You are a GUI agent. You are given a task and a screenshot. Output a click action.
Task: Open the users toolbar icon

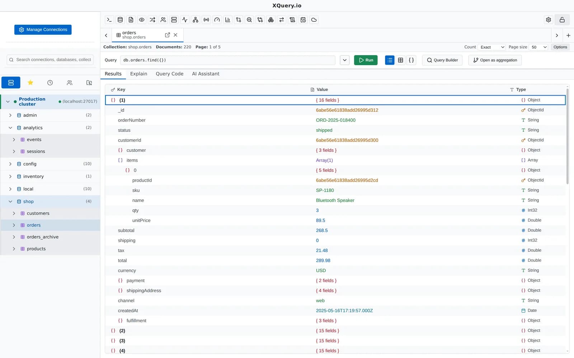(163, 20)
